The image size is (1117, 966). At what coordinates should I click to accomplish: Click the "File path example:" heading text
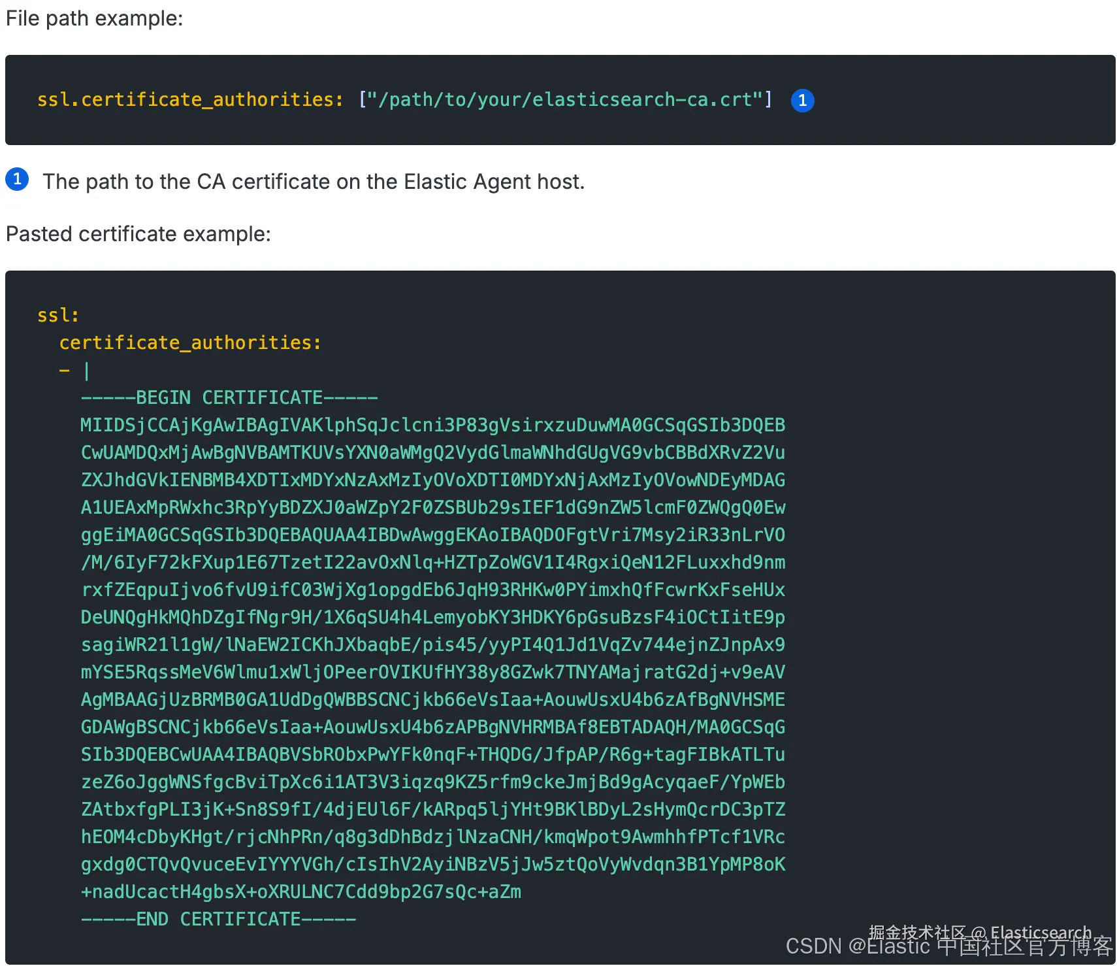(95, 18)
